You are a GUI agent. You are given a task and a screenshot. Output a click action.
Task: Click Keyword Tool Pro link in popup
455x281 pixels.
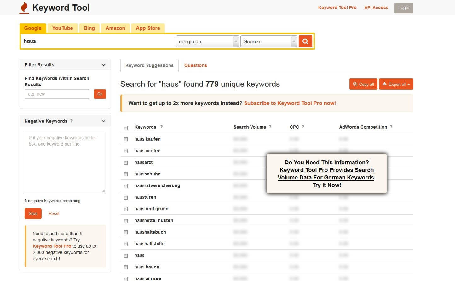pyautogui.click(x=327, y=174)
